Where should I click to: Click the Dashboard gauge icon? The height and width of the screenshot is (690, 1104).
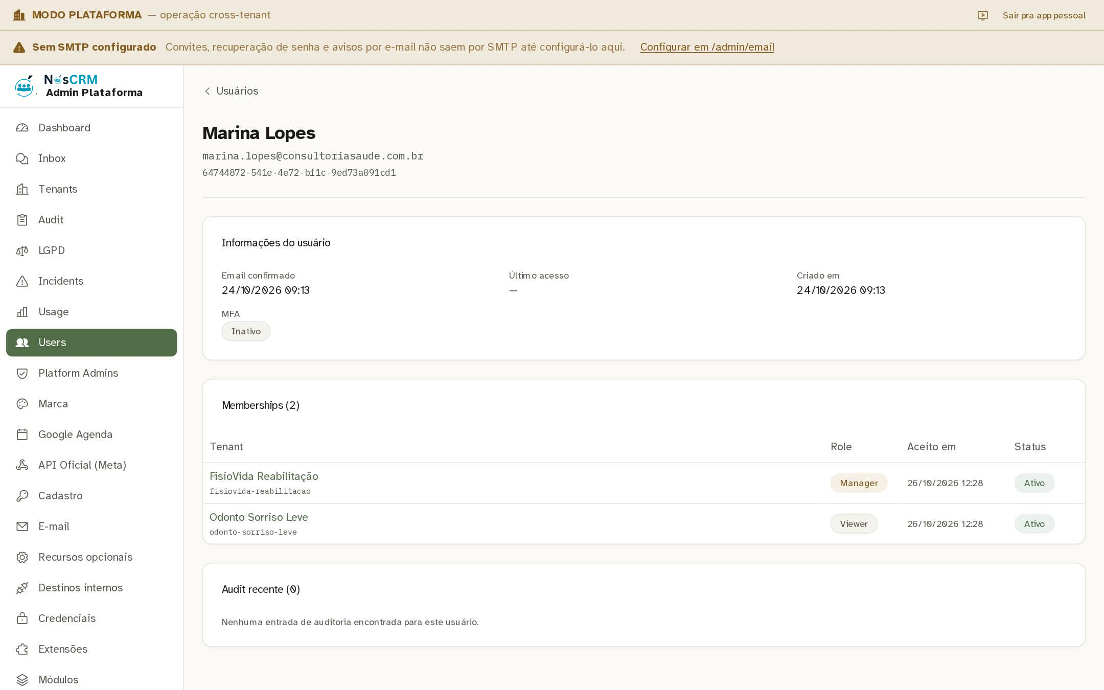tap(22, 128)
